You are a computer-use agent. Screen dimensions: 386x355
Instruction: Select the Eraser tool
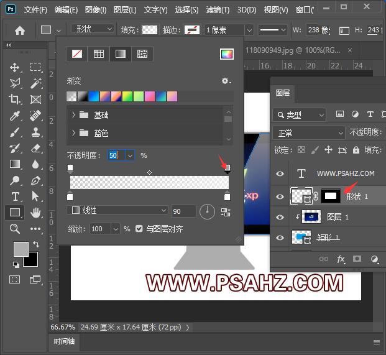point(35,148)
